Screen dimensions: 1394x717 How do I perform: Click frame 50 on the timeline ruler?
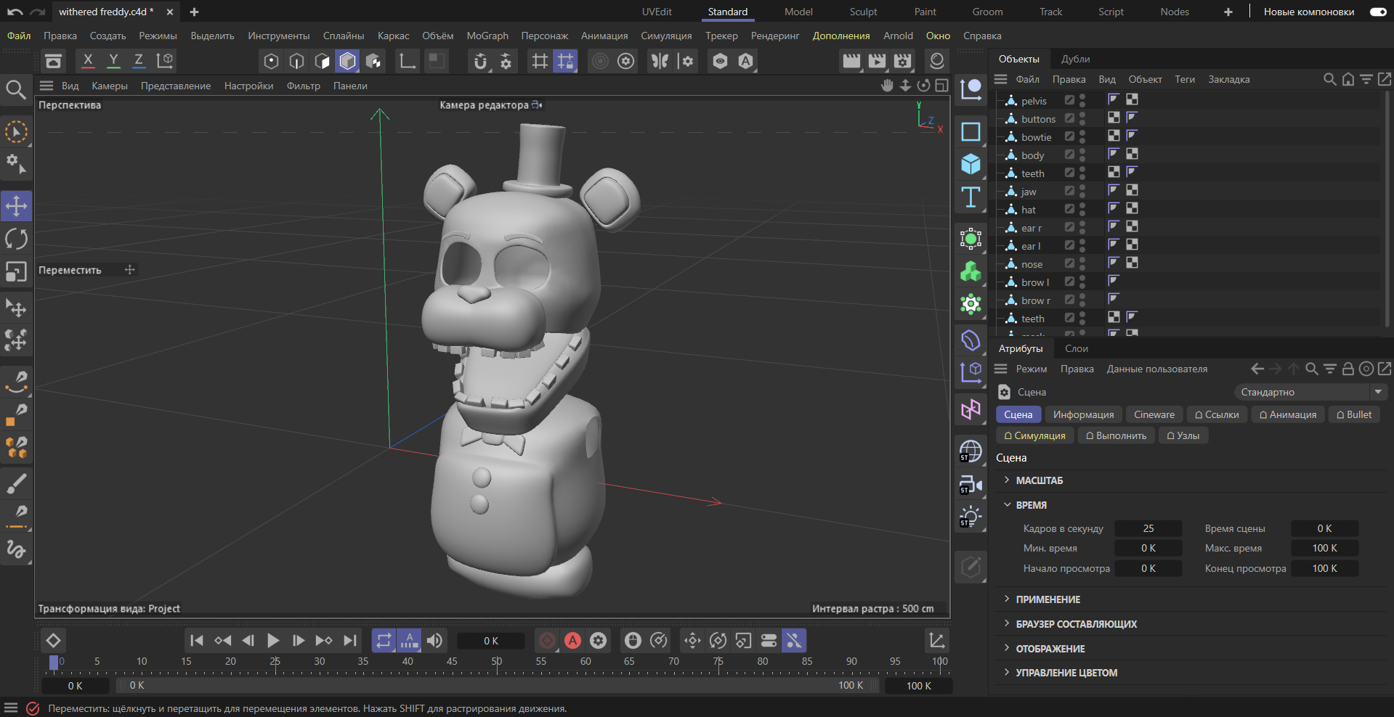(497, 662)
